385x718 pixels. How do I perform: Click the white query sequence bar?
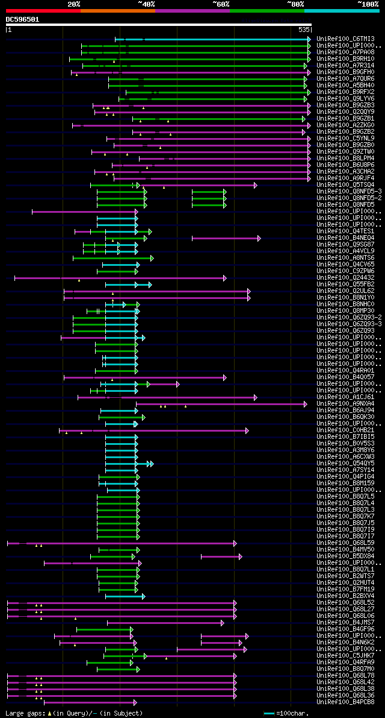(x=158, y=25)
